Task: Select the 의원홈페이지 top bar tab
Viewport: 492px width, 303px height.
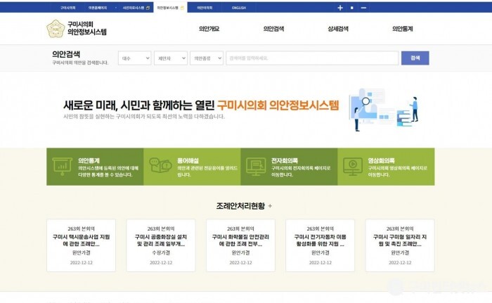Action: pyautogui.click(x=98, y=8)
